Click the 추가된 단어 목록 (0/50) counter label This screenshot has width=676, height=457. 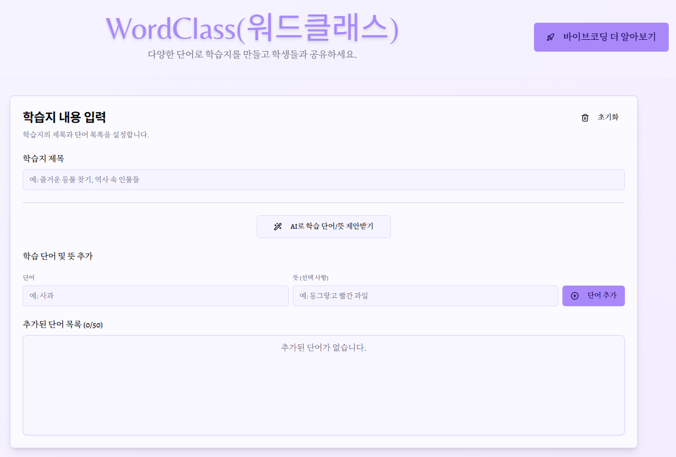pyautogui.click(x=62, y=325)
